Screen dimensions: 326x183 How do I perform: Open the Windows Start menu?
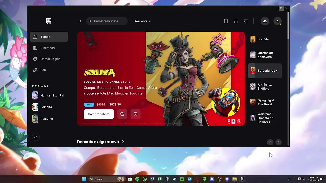(84, 179)
